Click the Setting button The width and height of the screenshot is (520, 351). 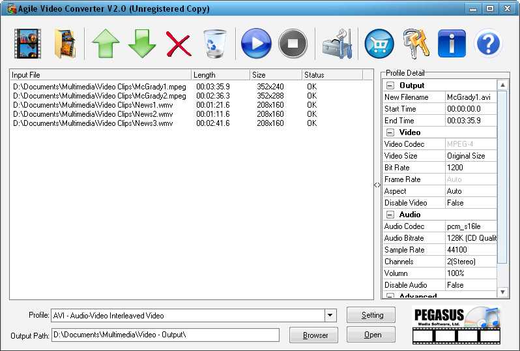[x=371, y=315]
